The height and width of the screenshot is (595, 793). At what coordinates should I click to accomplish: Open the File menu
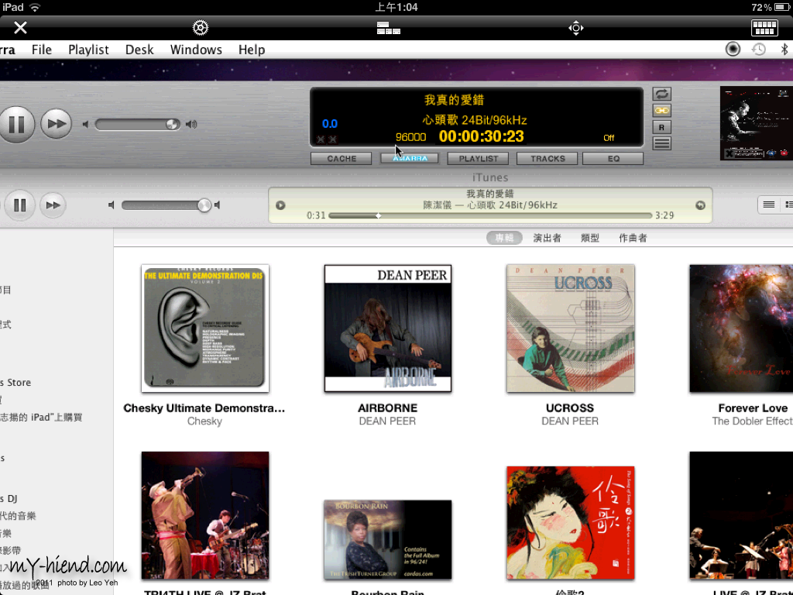(42, 50)
